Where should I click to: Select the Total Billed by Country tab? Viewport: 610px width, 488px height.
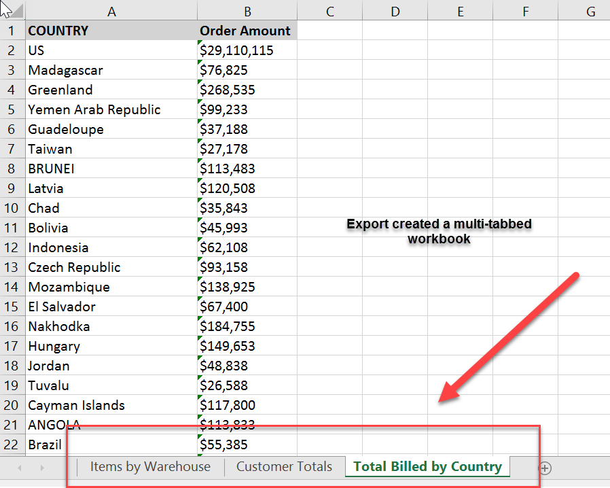[x=427, y=466]
